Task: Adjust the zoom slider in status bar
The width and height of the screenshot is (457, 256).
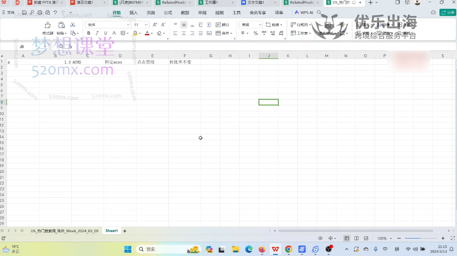Action: [421, 238]
